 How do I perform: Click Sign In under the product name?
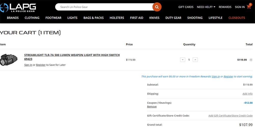tap(28, 65)
